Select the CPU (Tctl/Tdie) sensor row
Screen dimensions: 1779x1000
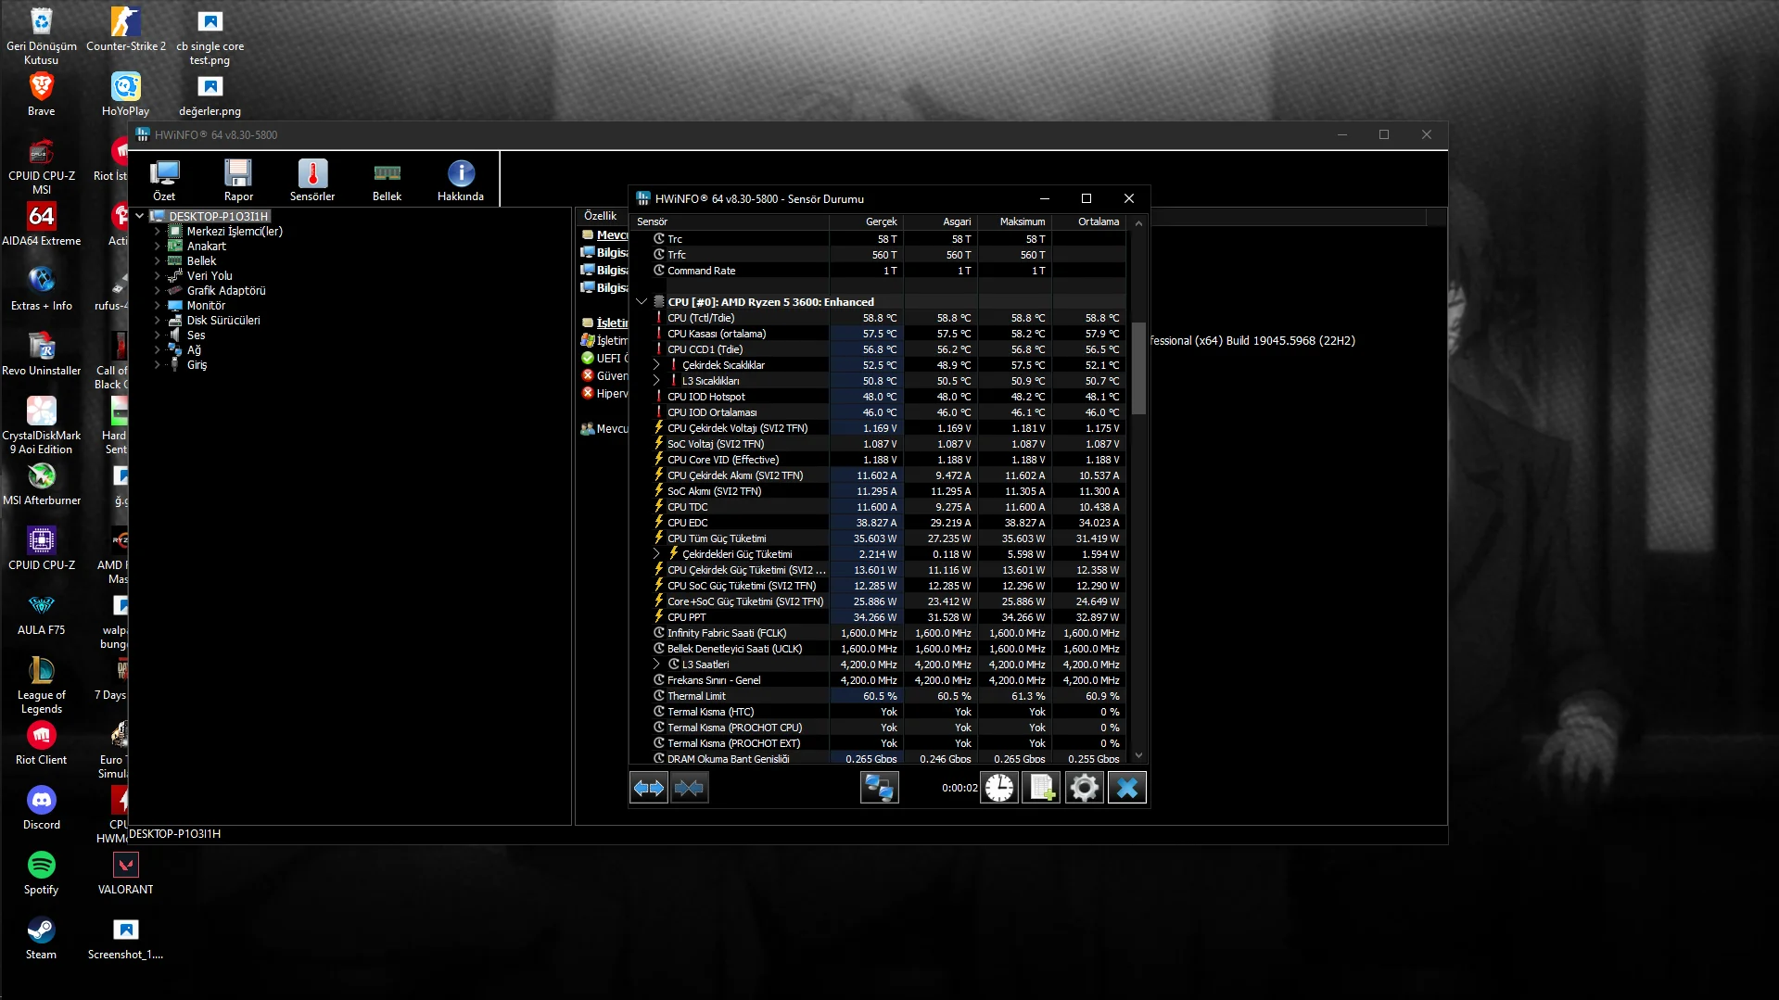pyautogui.click(x=878, y=318)
